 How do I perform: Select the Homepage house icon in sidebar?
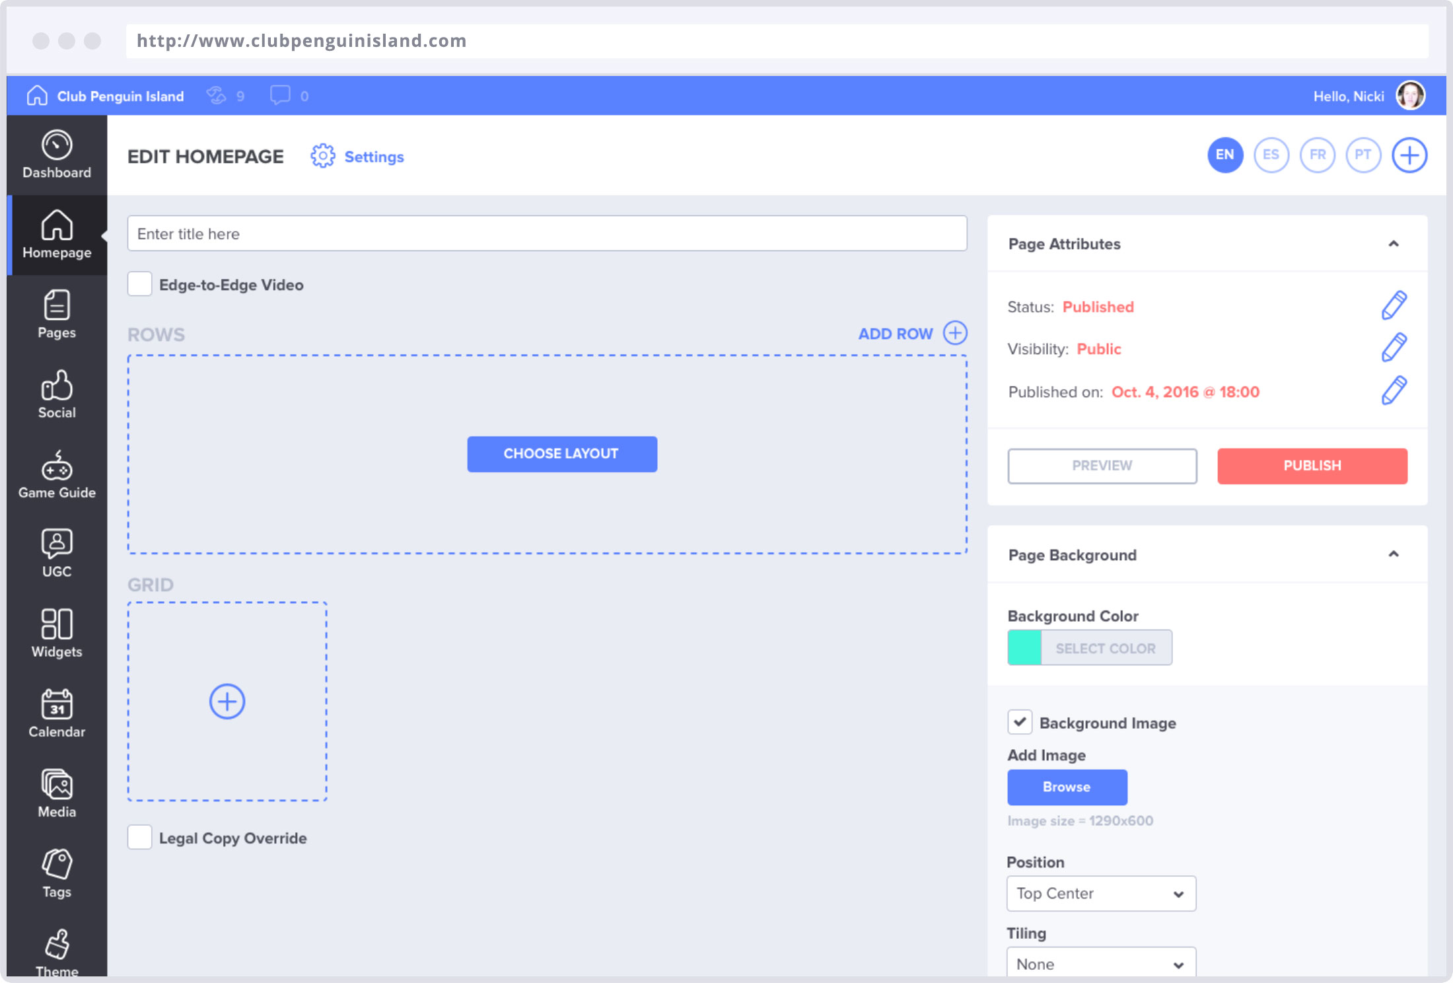57,225
